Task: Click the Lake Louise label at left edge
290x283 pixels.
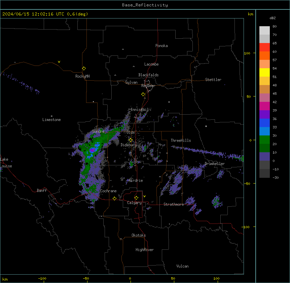Action: coord(6,163)
